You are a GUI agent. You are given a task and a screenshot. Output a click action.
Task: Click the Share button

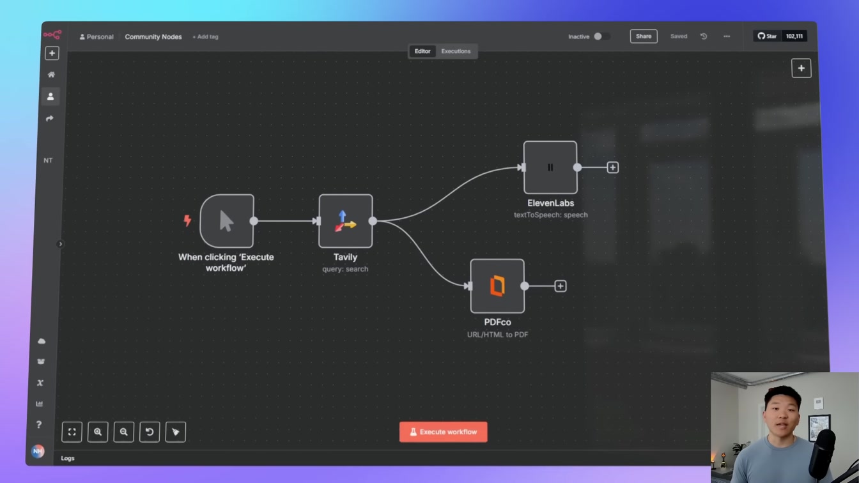click(644, 36)
